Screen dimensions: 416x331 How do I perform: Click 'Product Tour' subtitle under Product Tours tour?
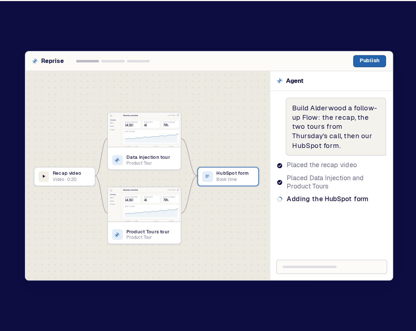click(139, 237)
